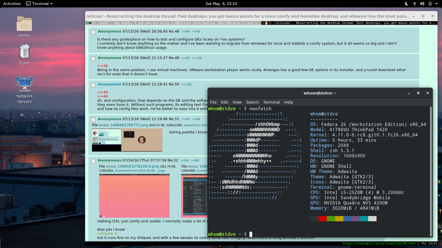The height and width of the screenshot is (248, 442).
Task: Click the night light moon icon
Action: click(x=406, y=4)
